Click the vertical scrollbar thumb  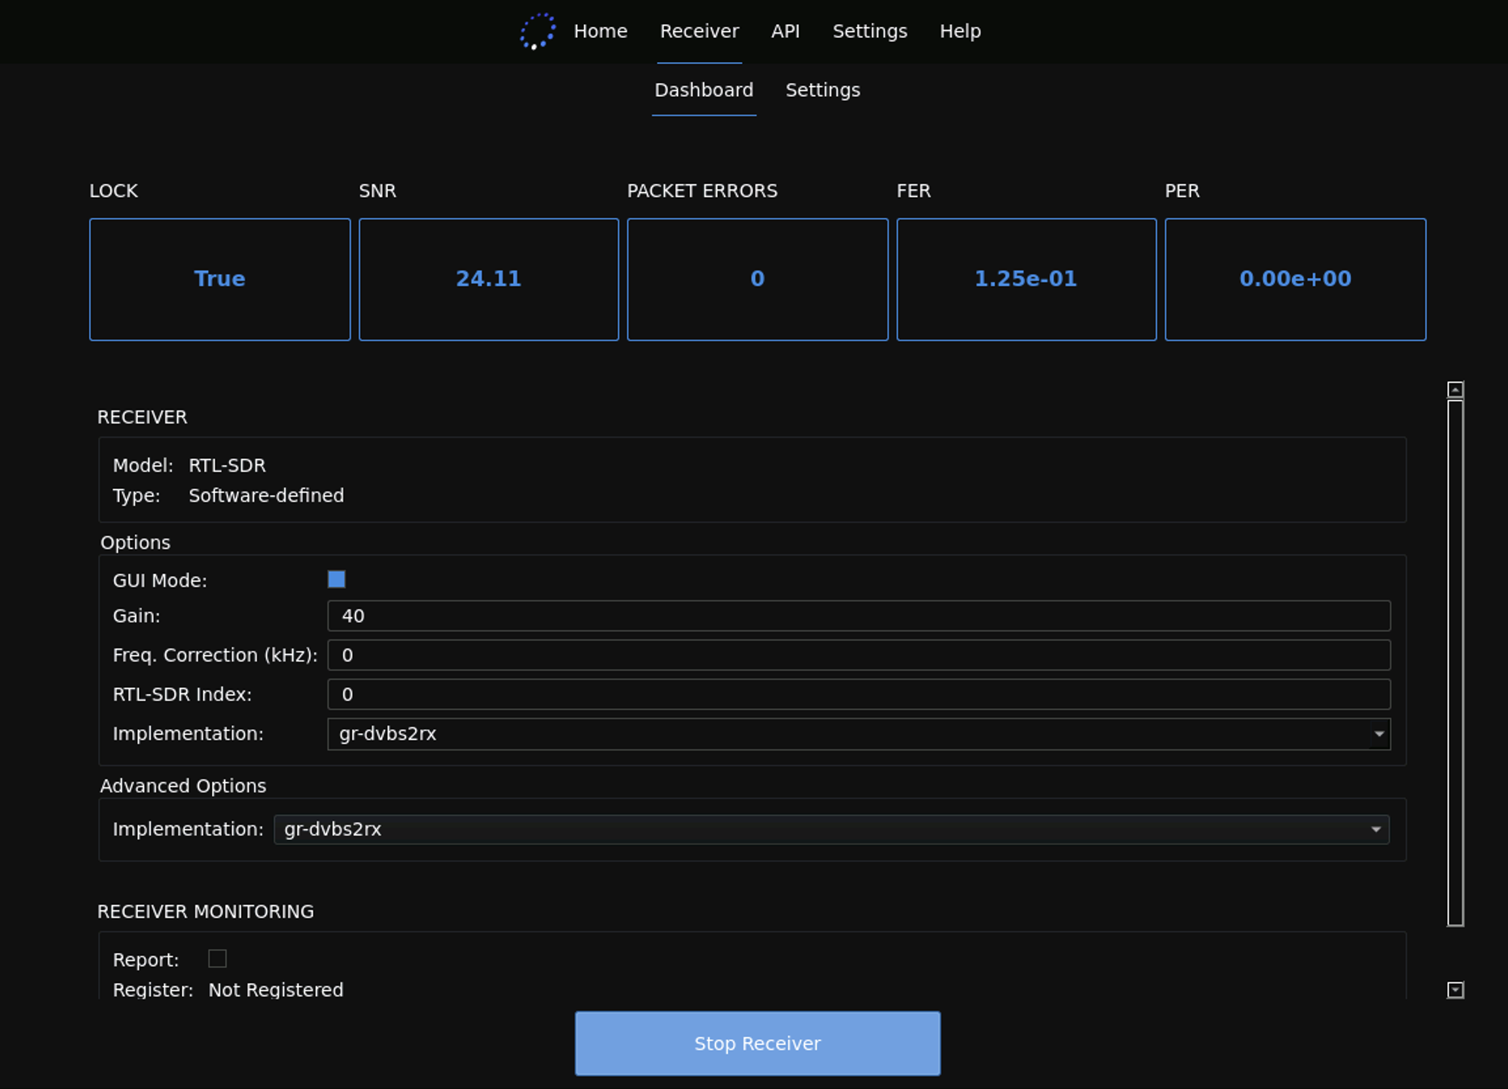click(x=1455, y=663)
